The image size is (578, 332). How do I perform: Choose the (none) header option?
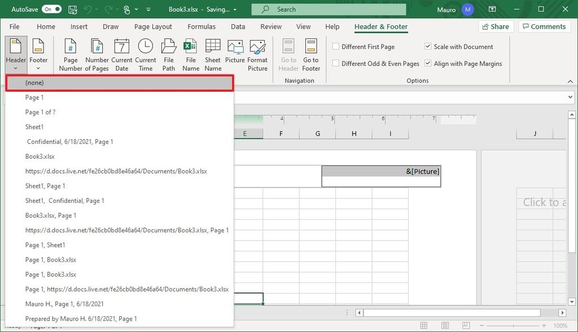[x=34, y=82]
